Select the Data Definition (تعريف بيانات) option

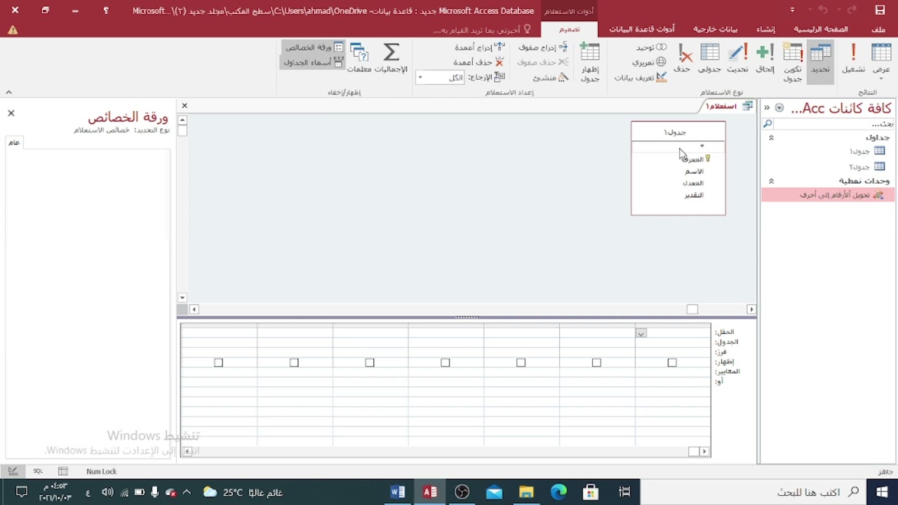coord(641,77)
